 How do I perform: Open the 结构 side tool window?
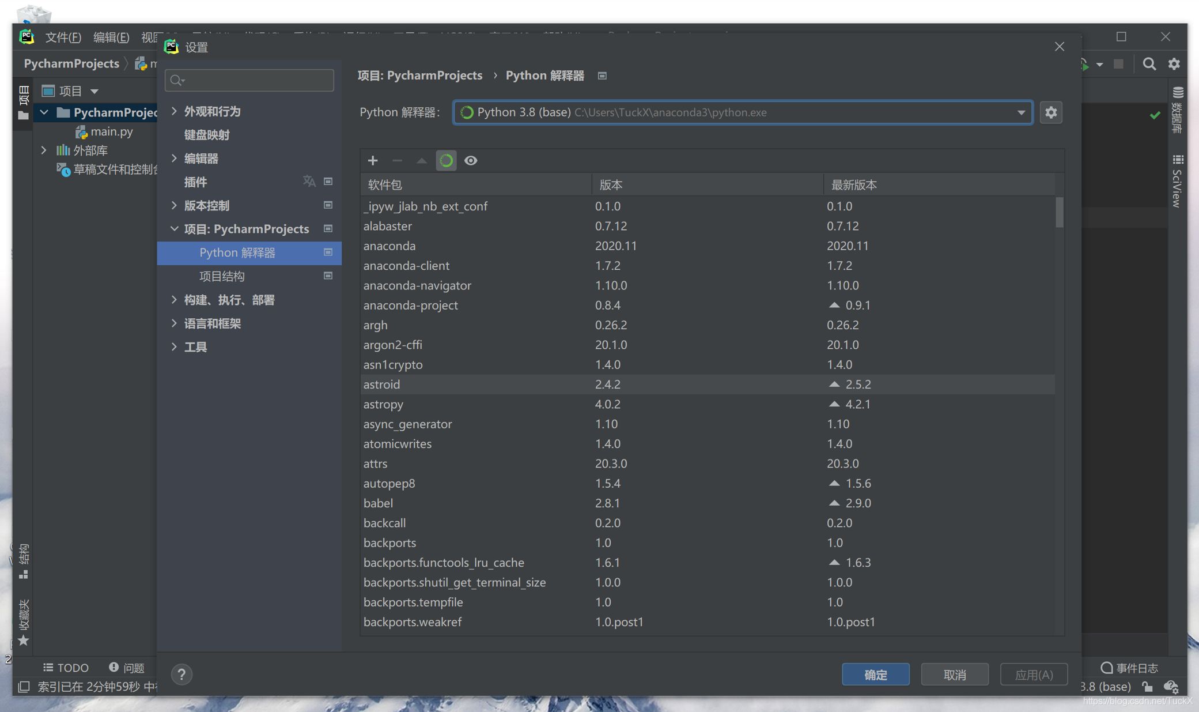pos(24,561)
